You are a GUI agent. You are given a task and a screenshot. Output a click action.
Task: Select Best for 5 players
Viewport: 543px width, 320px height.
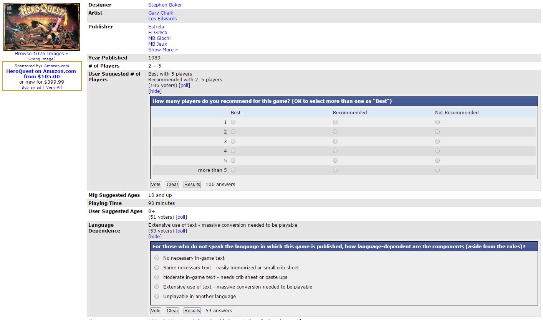[x=233, y=160]
